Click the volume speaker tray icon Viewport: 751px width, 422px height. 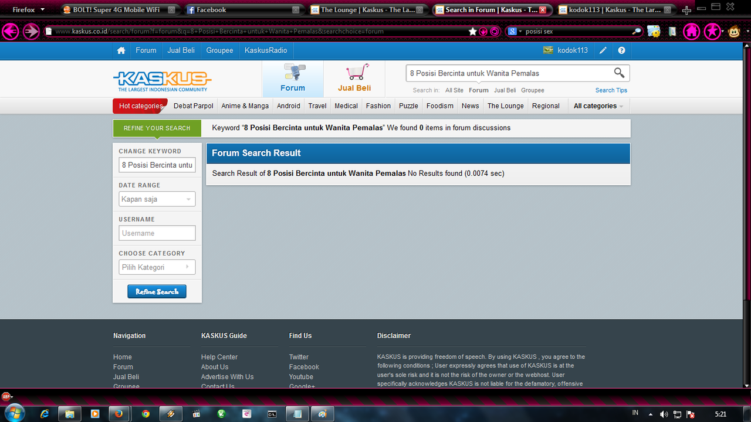(x=664, y=414)
